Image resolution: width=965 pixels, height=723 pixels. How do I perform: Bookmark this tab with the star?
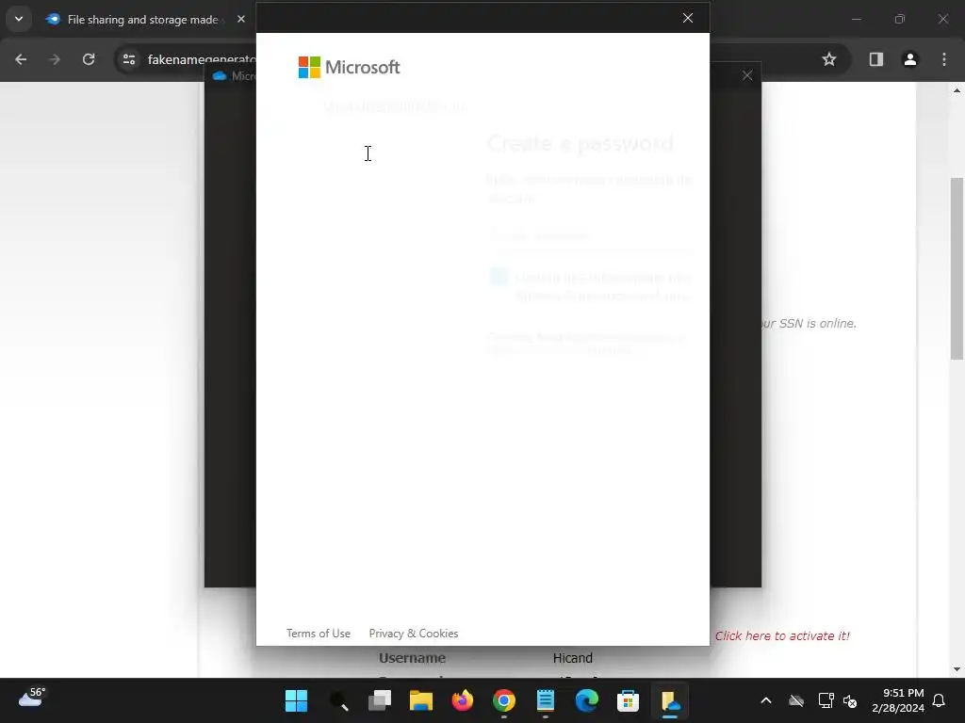tap(829, 59)
